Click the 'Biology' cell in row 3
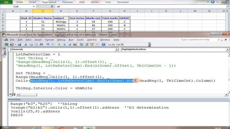The image size is (230, 129). point(61,21)
